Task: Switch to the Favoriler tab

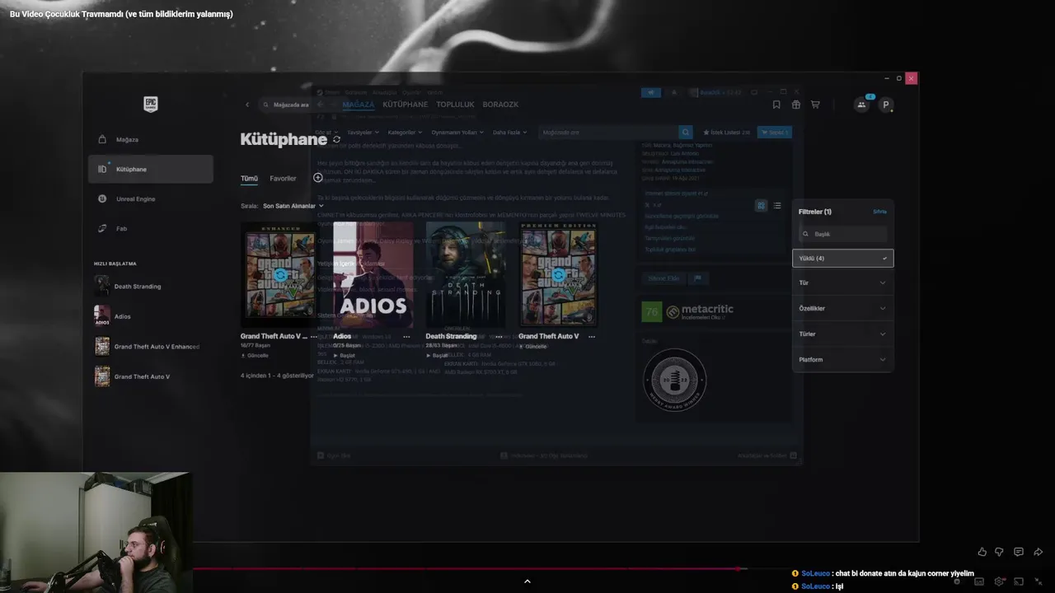Action: coord(283,178)
